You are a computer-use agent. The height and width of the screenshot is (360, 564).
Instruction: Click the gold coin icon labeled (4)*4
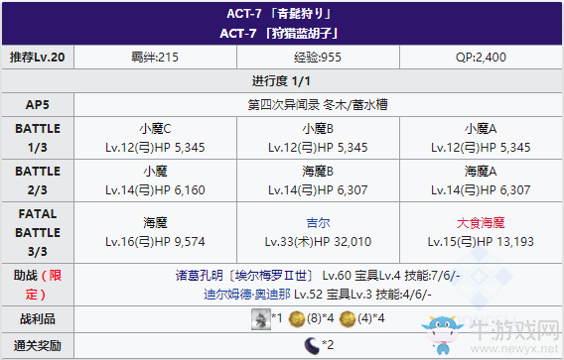coord(348,319)
